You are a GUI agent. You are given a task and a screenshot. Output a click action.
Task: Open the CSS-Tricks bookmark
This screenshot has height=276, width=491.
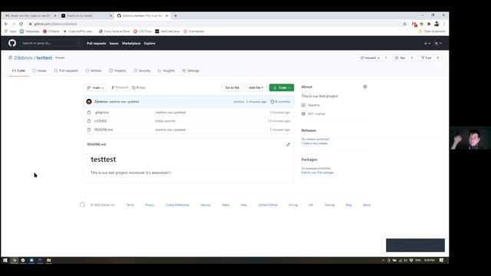point(143,31)
